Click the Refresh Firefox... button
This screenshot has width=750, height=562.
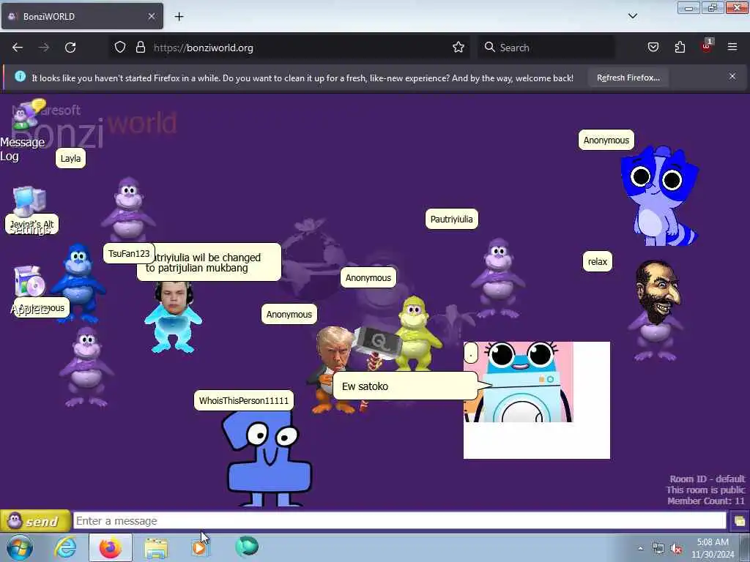pyautogui.click(x=628, y=78)
